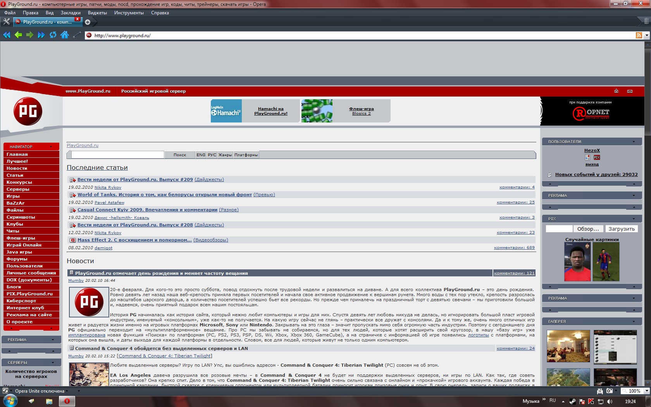Open the Opera panels wrench icon

[7, 22]
